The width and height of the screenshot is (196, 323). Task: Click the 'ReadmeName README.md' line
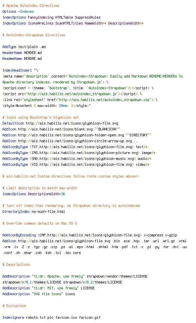click(x=22, y=59)
